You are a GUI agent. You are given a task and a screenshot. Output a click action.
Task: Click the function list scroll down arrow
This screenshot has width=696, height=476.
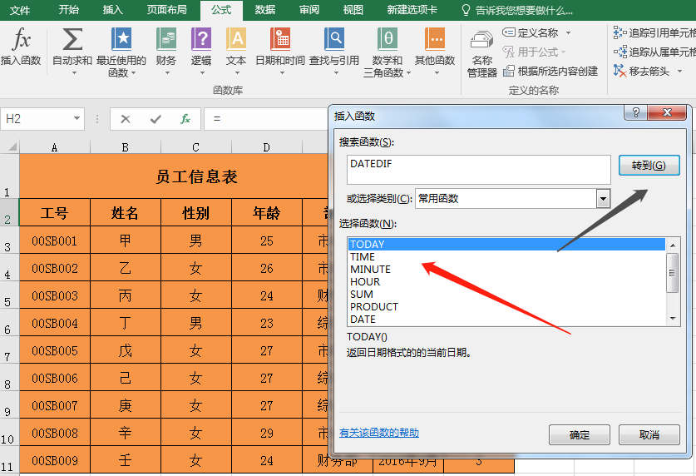(673, 319)
